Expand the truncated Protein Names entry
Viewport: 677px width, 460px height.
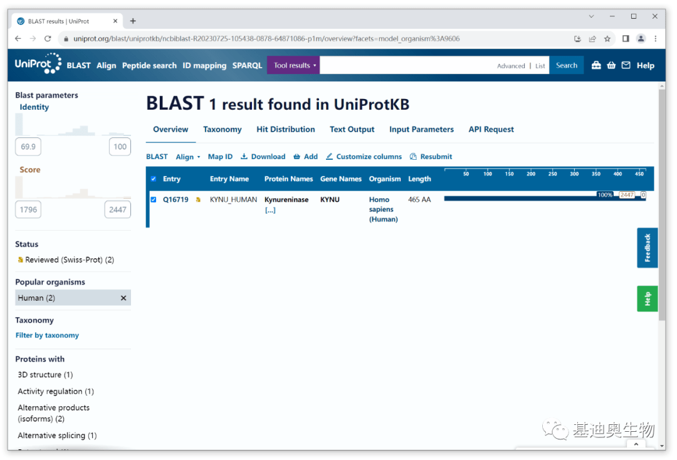tap(270, 210)
